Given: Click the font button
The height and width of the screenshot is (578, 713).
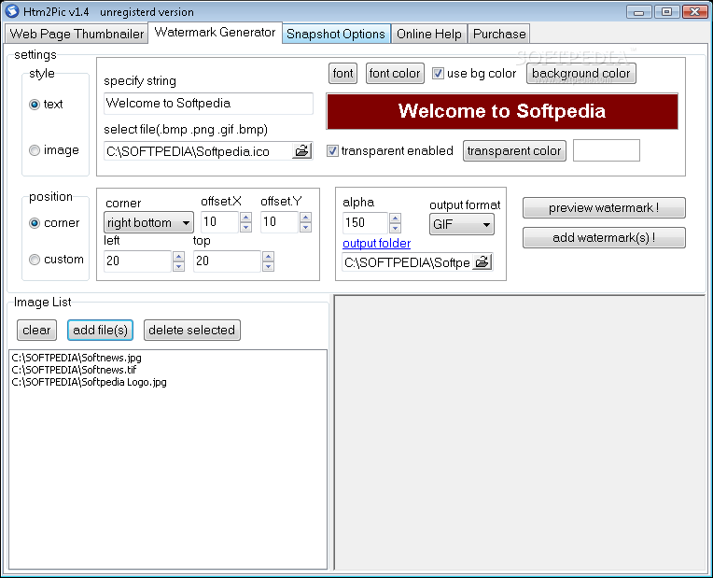Looking at the screenshot, I should pos(343,73).
